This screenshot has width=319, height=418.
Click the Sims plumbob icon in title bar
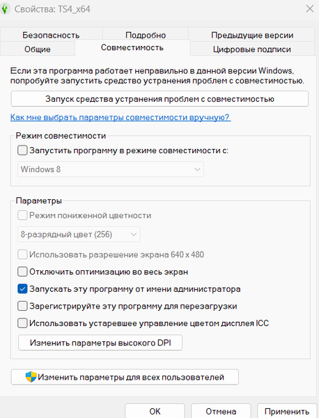click(5, 9)
